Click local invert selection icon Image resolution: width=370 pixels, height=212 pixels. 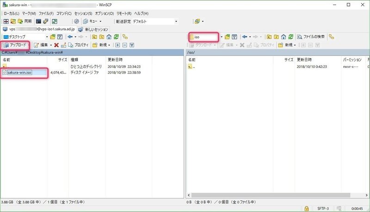click(x=132, y=45)
